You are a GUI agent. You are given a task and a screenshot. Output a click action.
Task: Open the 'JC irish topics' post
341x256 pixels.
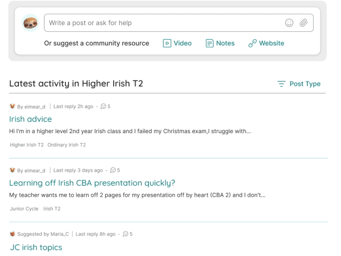click(36, 247)
